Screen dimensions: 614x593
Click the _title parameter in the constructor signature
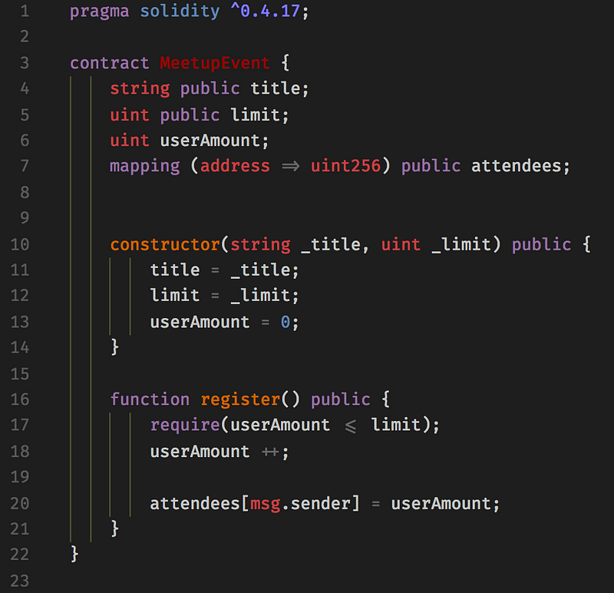point(330,244)
